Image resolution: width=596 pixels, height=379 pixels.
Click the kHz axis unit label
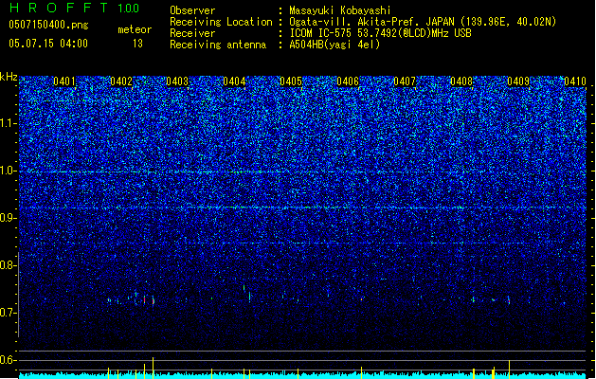(x=9, y=77)
